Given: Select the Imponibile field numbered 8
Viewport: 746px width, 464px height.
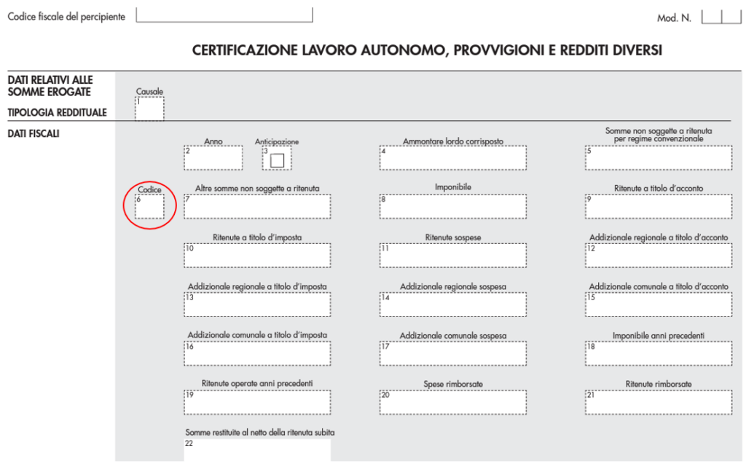Looking at the screenshot, I should click(x=453, y=207).
